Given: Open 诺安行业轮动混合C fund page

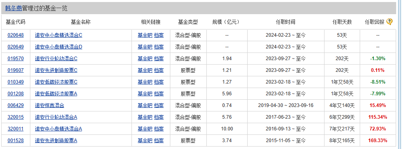Looking at the screenshot, I should point(56,59).
